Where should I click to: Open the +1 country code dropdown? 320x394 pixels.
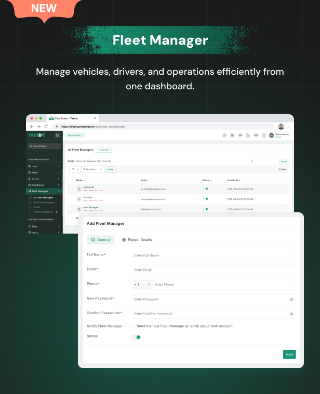[x=142, y=284]
